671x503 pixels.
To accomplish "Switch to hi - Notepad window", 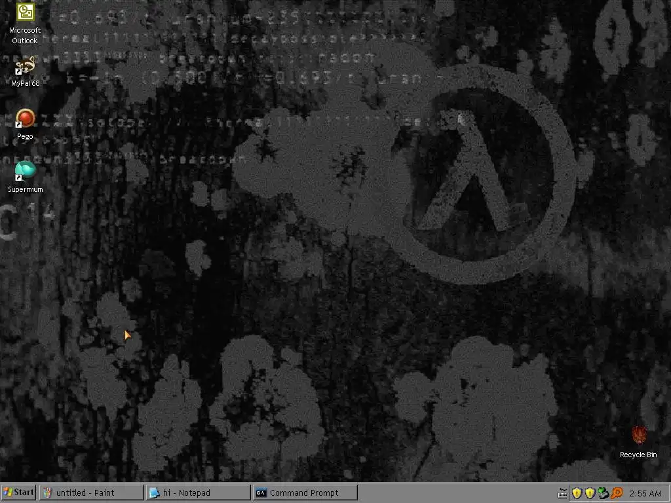I will tap(198, 493).
